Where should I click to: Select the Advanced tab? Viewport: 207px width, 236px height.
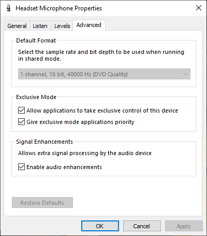89,25
